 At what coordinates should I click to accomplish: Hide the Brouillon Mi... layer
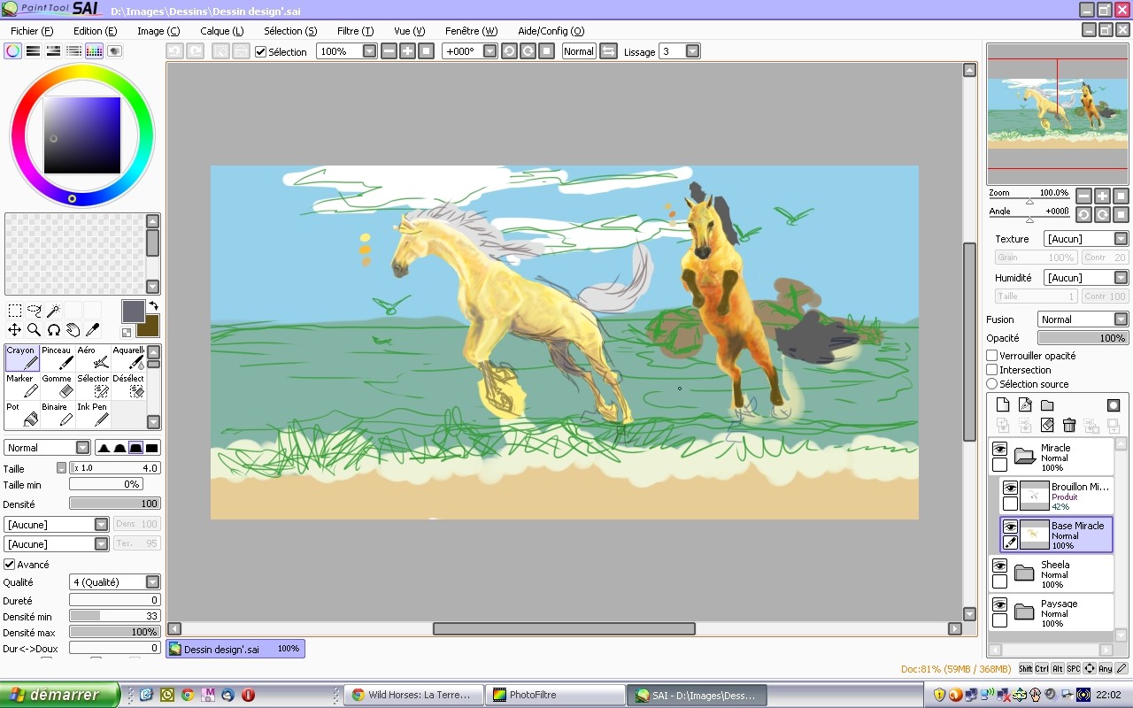1010,488
